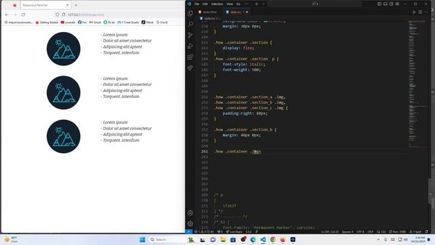Split the editor to the right

coord(420,12)
